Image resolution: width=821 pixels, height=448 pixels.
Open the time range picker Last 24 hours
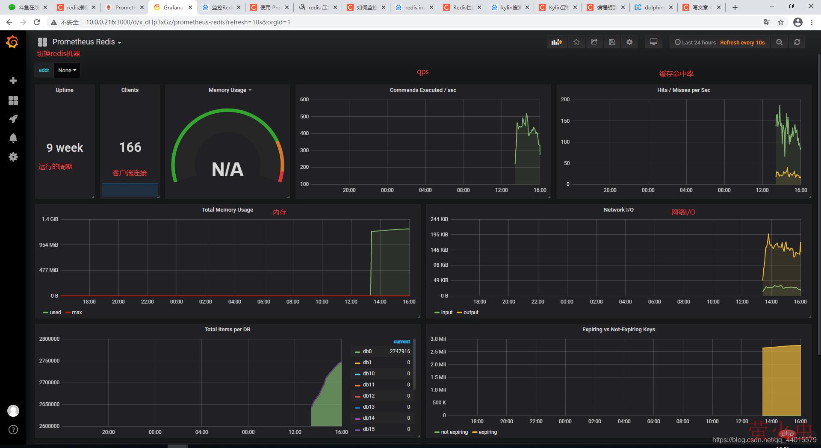click(x=695, y=42)
